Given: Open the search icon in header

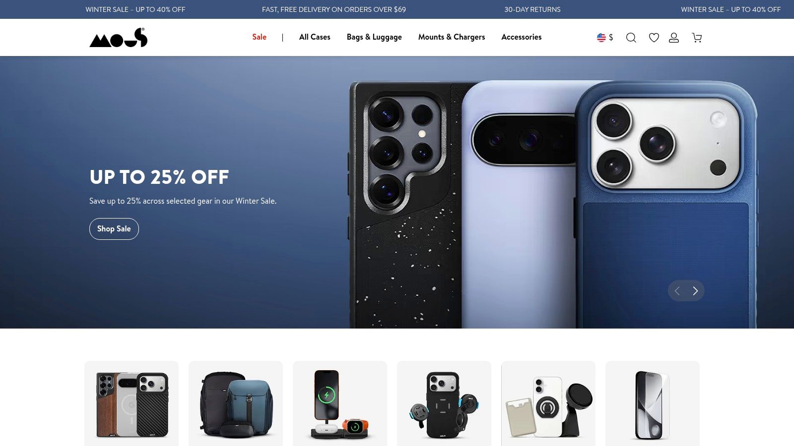Looking at the screenshot, I should click(x=631, y=38).
